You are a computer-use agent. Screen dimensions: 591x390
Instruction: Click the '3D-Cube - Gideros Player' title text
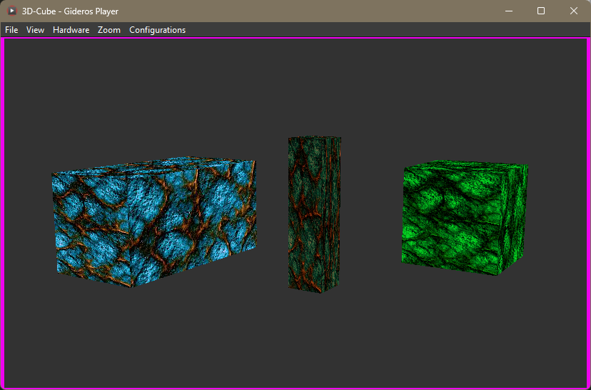(70, 11)
